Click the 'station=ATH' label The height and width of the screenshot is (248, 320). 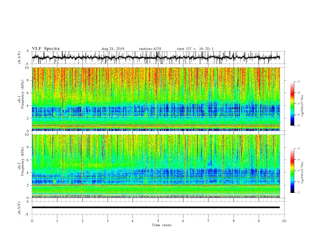150,49
